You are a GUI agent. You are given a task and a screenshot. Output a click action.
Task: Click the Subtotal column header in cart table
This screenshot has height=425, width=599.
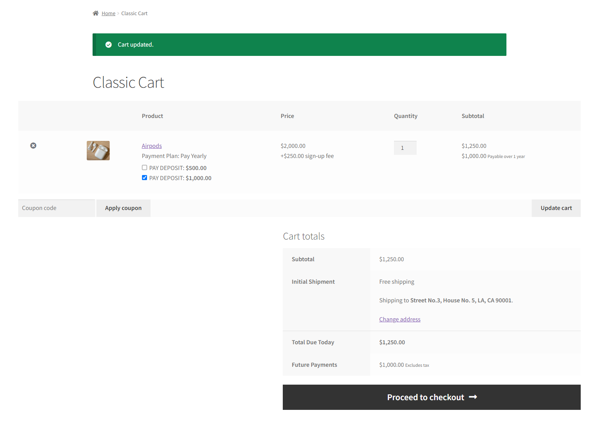coord(473,116)
